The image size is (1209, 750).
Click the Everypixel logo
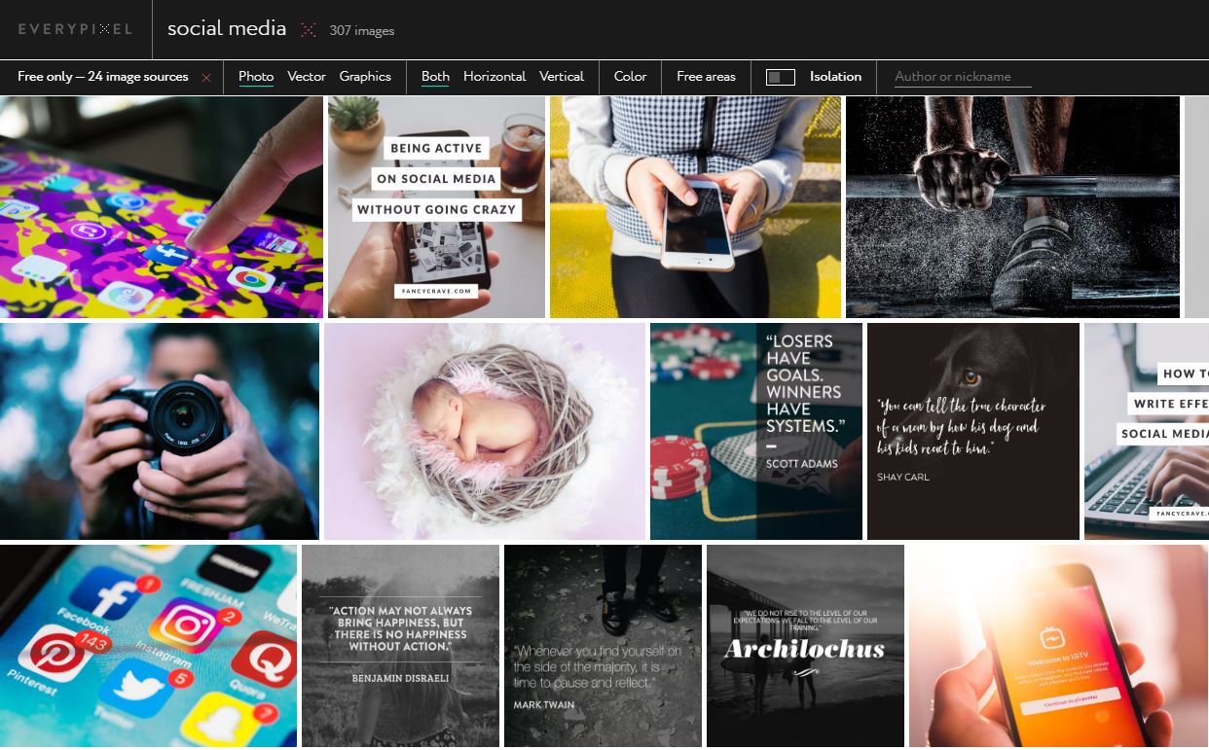click(x=75, y=29)
